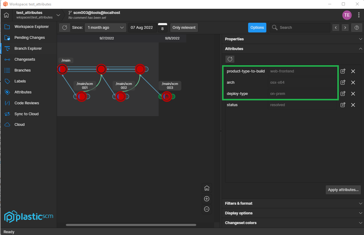
Task: Open the 07 Aug 2022 date picker
Action: coord(142,27)
